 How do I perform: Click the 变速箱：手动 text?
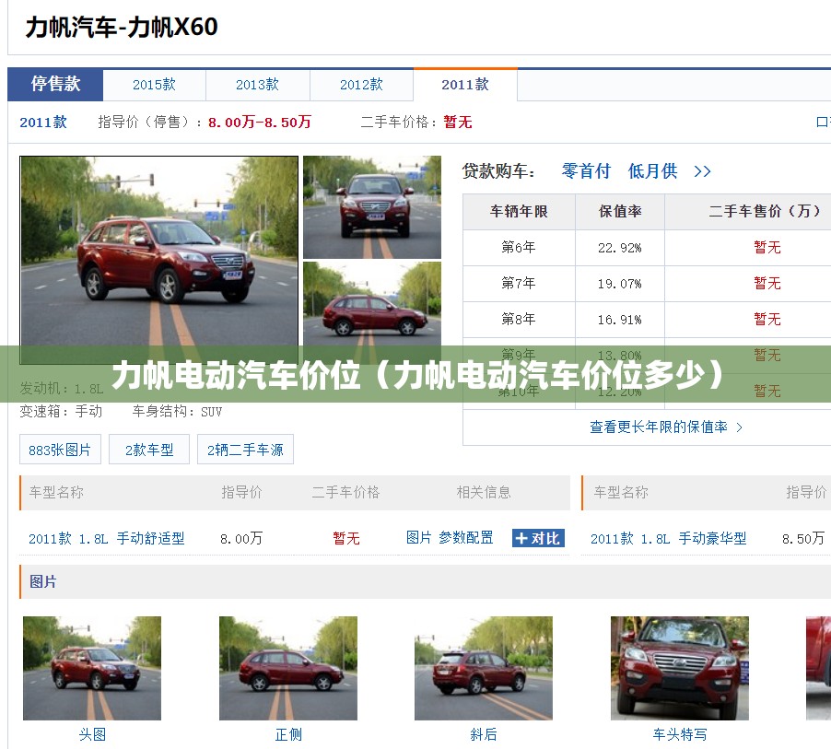(x=61, y=411)
